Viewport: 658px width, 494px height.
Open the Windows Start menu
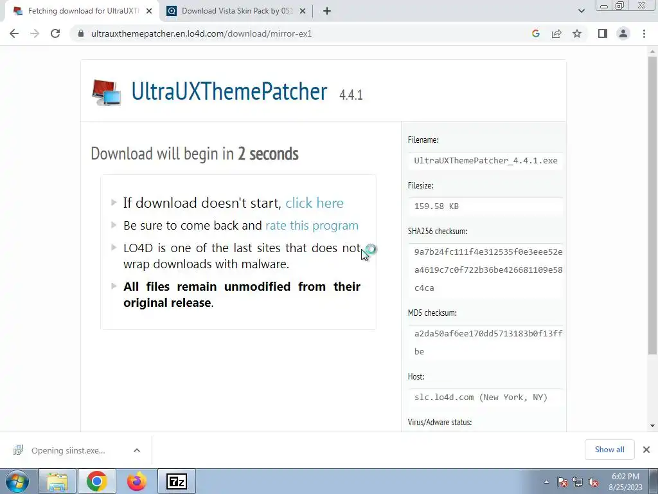[x=17, y=481]
